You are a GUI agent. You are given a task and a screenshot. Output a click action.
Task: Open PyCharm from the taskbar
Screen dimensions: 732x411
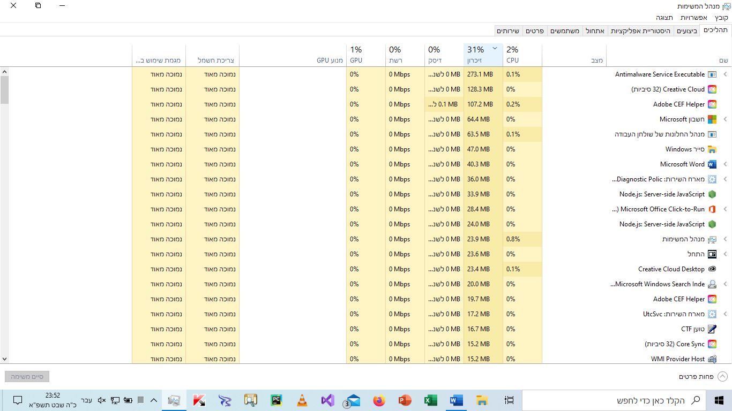coord(277,400)
